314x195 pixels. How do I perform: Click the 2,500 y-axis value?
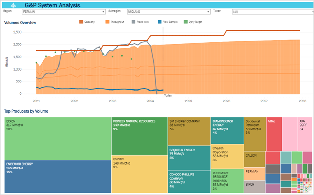point(18,32)
